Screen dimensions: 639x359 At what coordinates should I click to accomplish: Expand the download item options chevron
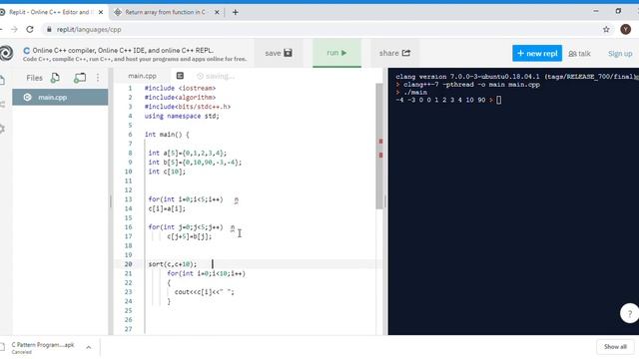tap(89, 347)
